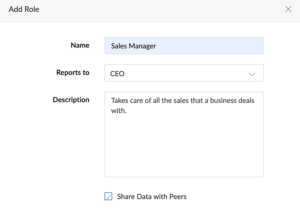Click the 'Reports to' field label
This screenshot has width=300, height=222.
(73, 72)
